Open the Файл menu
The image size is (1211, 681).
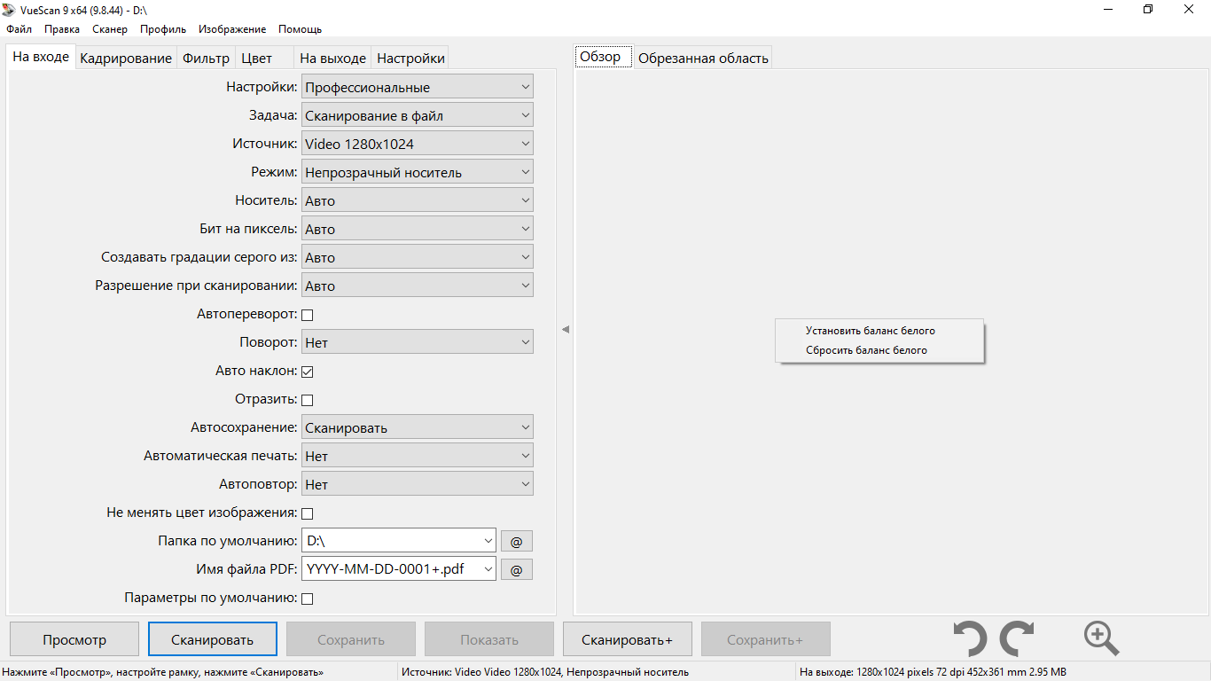click(x=19, y=29)
